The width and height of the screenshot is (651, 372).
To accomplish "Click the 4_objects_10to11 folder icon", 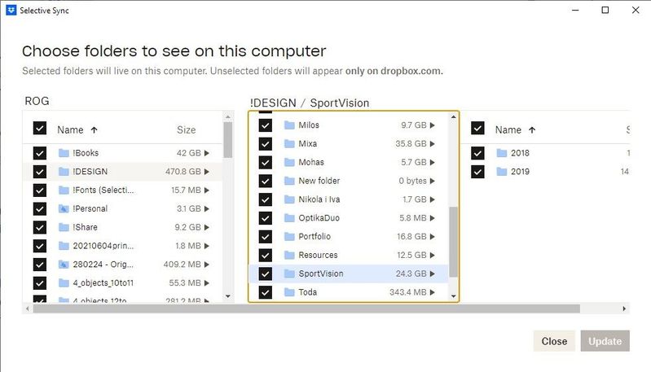I will click(x=64, y=282).
